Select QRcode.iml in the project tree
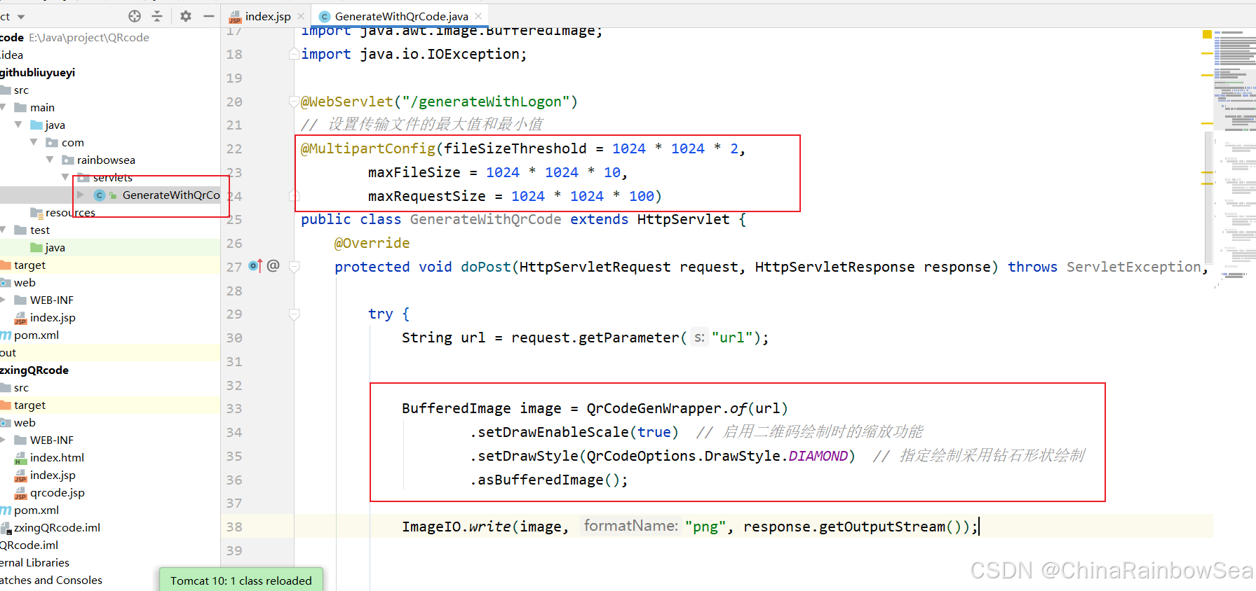 29,545
